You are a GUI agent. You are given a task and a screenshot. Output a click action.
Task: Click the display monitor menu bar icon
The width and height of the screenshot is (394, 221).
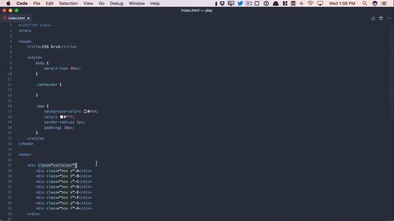pyautogui.click(x=231, y=4)
